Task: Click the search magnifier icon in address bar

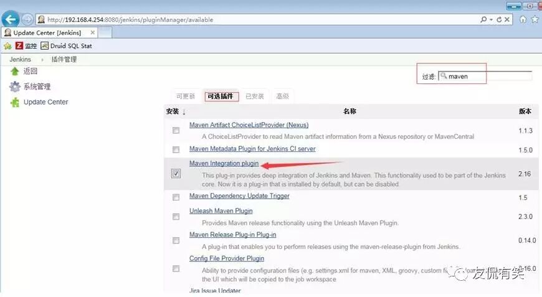Action: [483, 20]
